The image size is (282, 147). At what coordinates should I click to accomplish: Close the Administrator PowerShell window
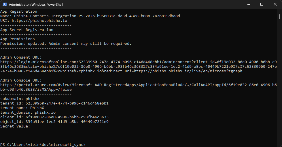[x=275, y=4]
